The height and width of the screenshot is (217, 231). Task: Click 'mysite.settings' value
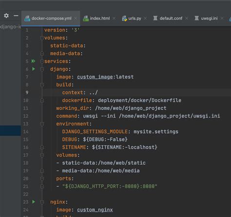coord(156,132)
